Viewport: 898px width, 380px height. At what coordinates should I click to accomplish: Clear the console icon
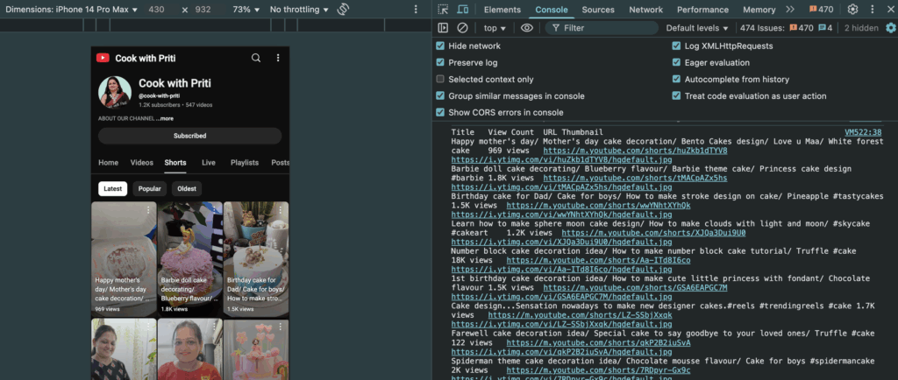pyautogui.click(x=462, y=27)
